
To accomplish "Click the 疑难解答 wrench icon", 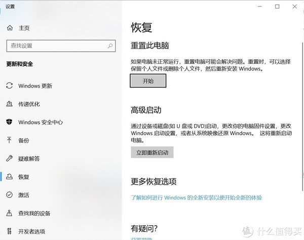I will [9, 158].
